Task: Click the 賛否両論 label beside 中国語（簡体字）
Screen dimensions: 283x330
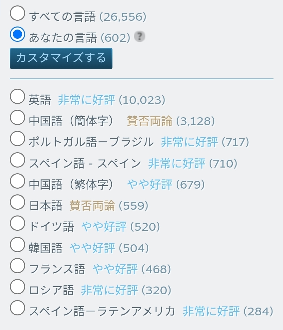Action: coord(149,121)
